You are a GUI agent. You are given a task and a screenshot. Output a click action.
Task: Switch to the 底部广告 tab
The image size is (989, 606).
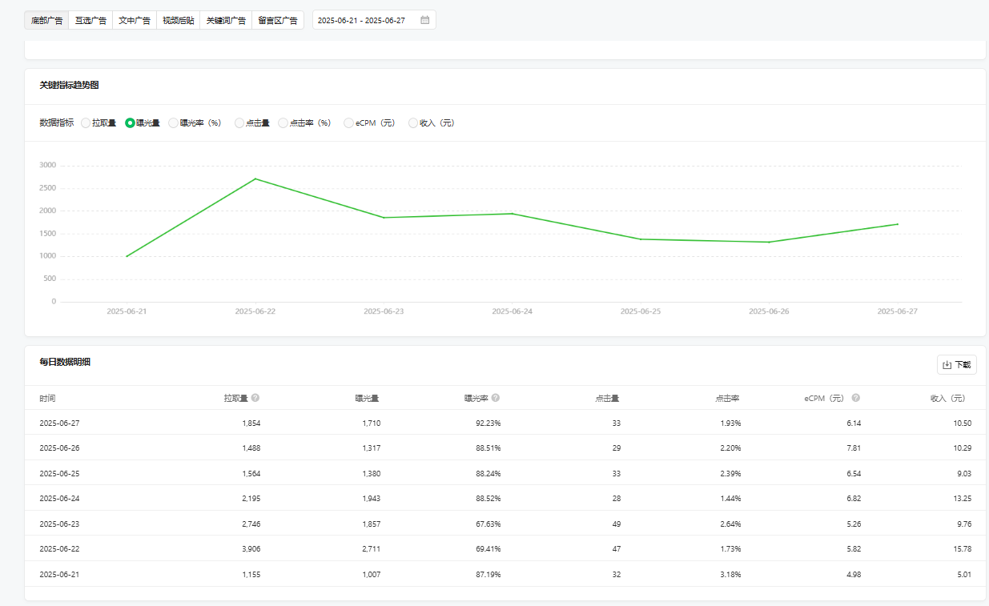[46, 20]
